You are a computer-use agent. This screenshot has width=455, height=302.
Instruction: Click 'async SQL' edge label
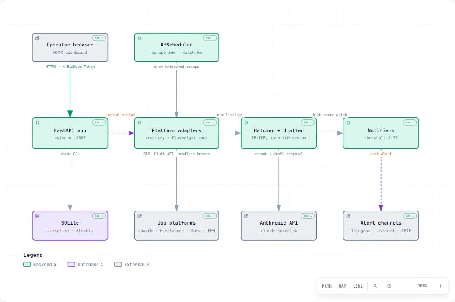70,154
